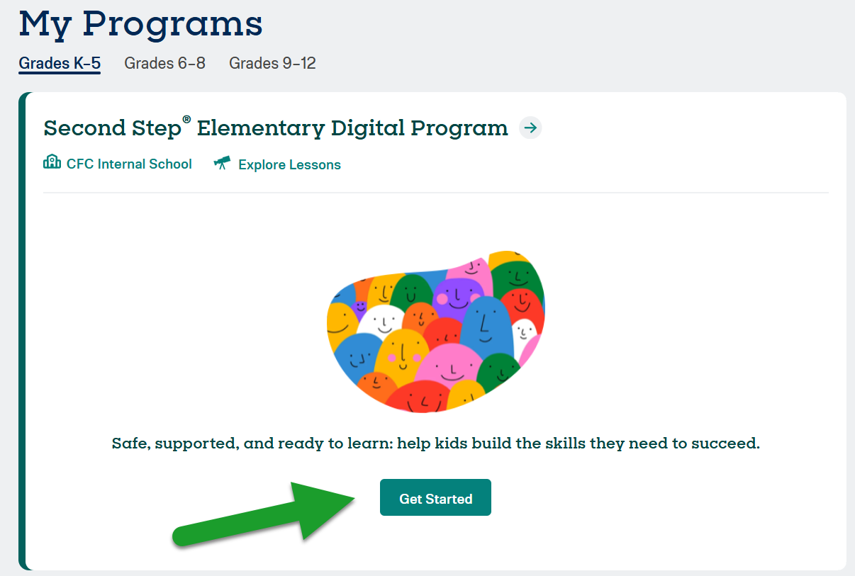Click the white face on the illustration's left
Viewport: 855px width, 576px height.
click(x=383, y=322)
